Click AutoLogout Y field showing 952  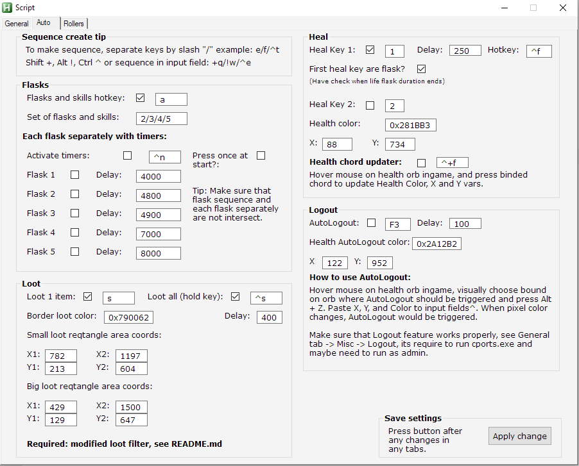[x=380, y=263]
